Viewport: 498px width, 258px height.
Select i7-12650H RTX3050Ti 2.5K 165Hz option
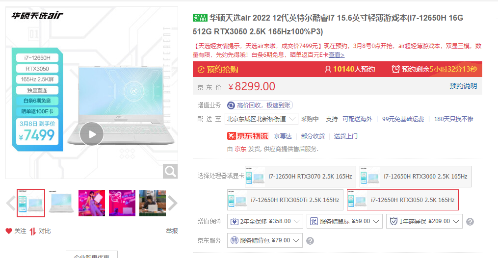tap(285, 200)
